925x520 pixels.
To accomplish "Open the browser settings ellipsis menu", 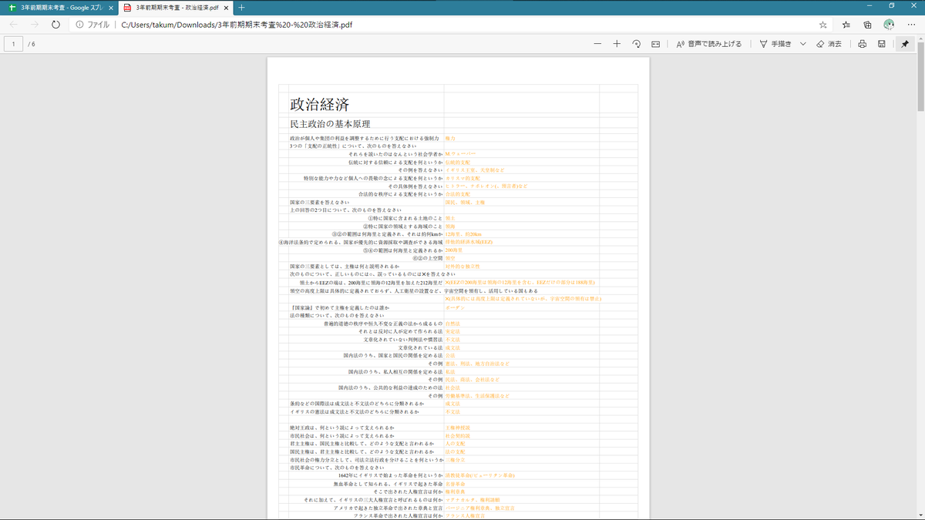I will point(910,25).
